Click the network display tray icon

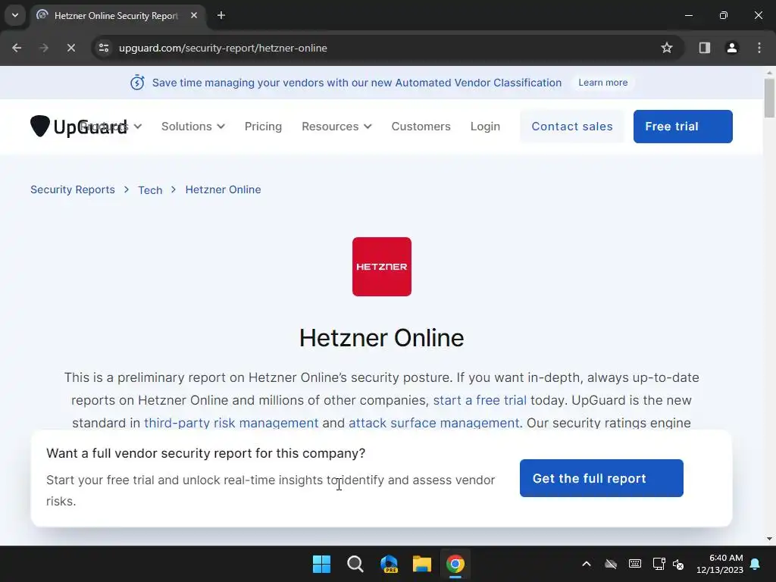(x=659, y=564)
